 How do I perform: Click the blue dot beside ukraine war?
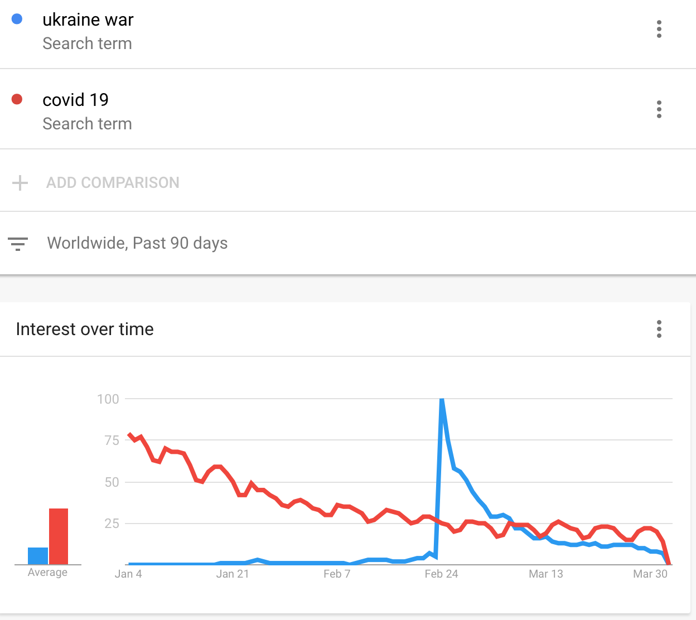[17, 19]
